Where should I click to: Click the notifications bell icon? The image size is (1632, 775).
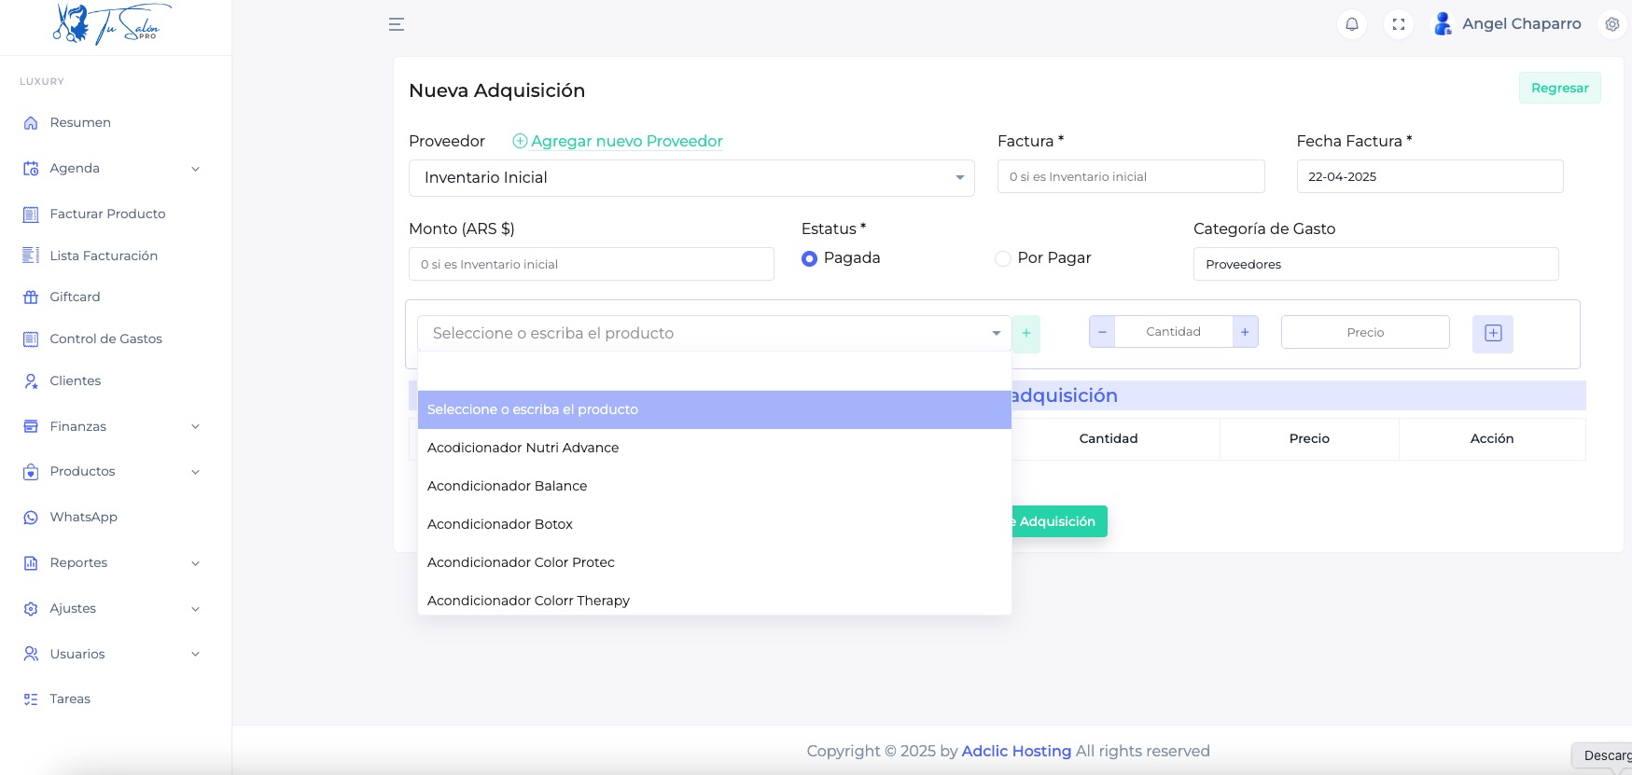pos(1351,24)
